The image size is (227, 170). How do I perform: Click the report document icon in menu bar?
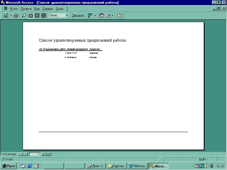(6, 8)
